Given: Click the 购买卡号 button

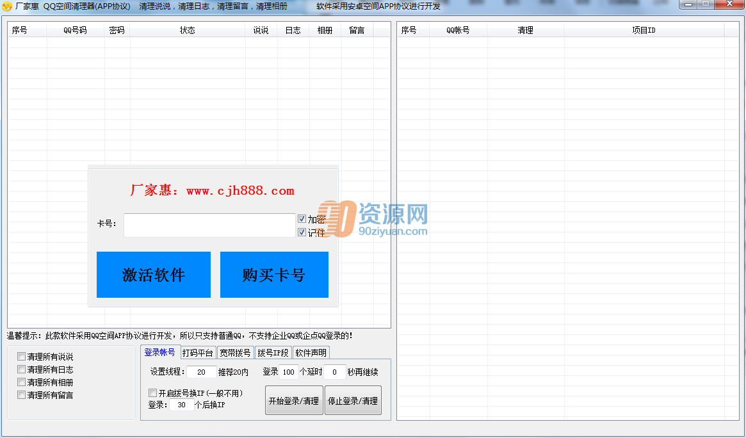Looking at the screenshot, I should 274,275.
